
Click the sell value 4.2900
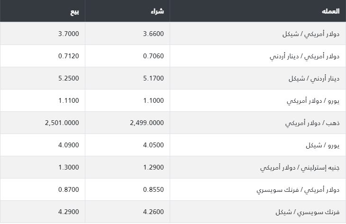68,212
